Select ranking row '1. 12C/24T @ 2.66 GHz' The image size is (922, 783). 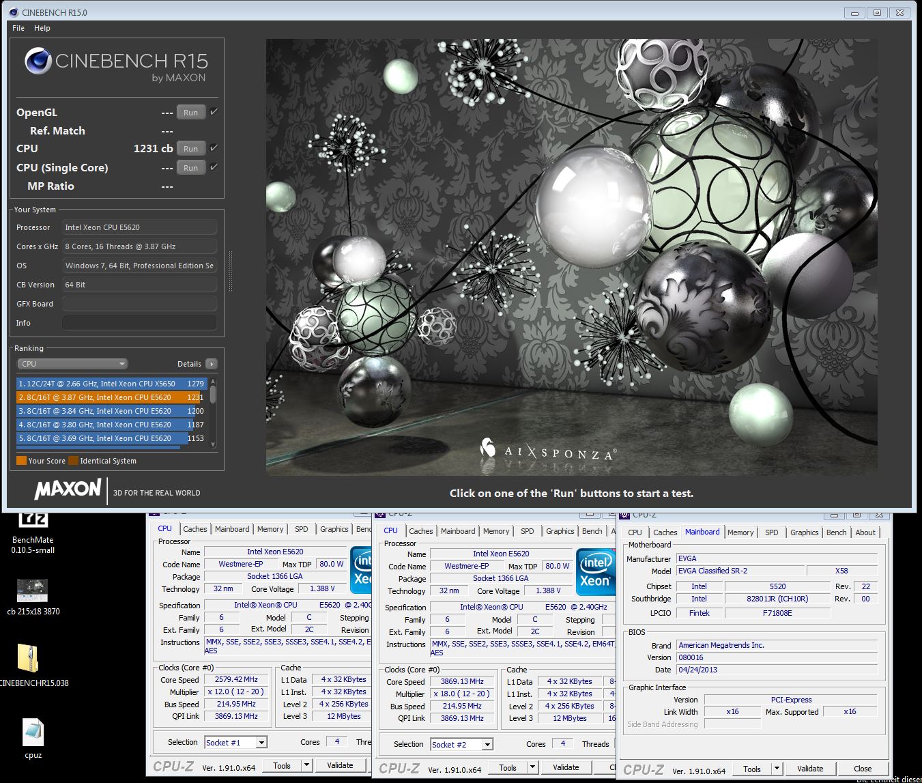pos(111,384)
